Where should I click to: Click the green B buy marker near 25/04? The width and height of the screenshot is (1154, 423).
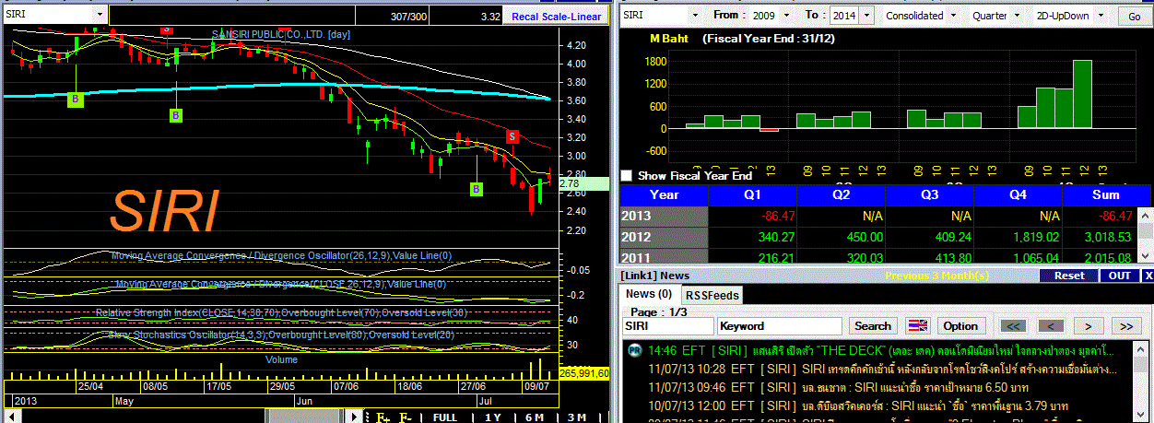pyautogui.click(x=77, y=99)
